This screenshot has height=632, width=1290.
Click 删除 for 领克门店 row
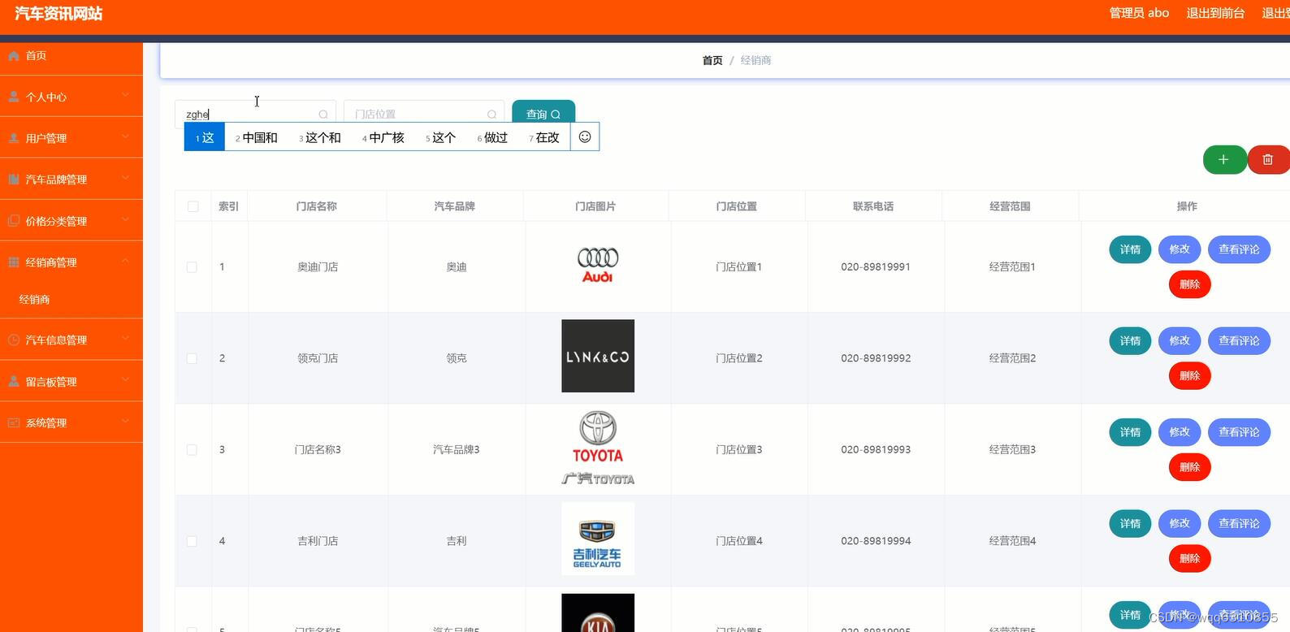[1189, 375]
